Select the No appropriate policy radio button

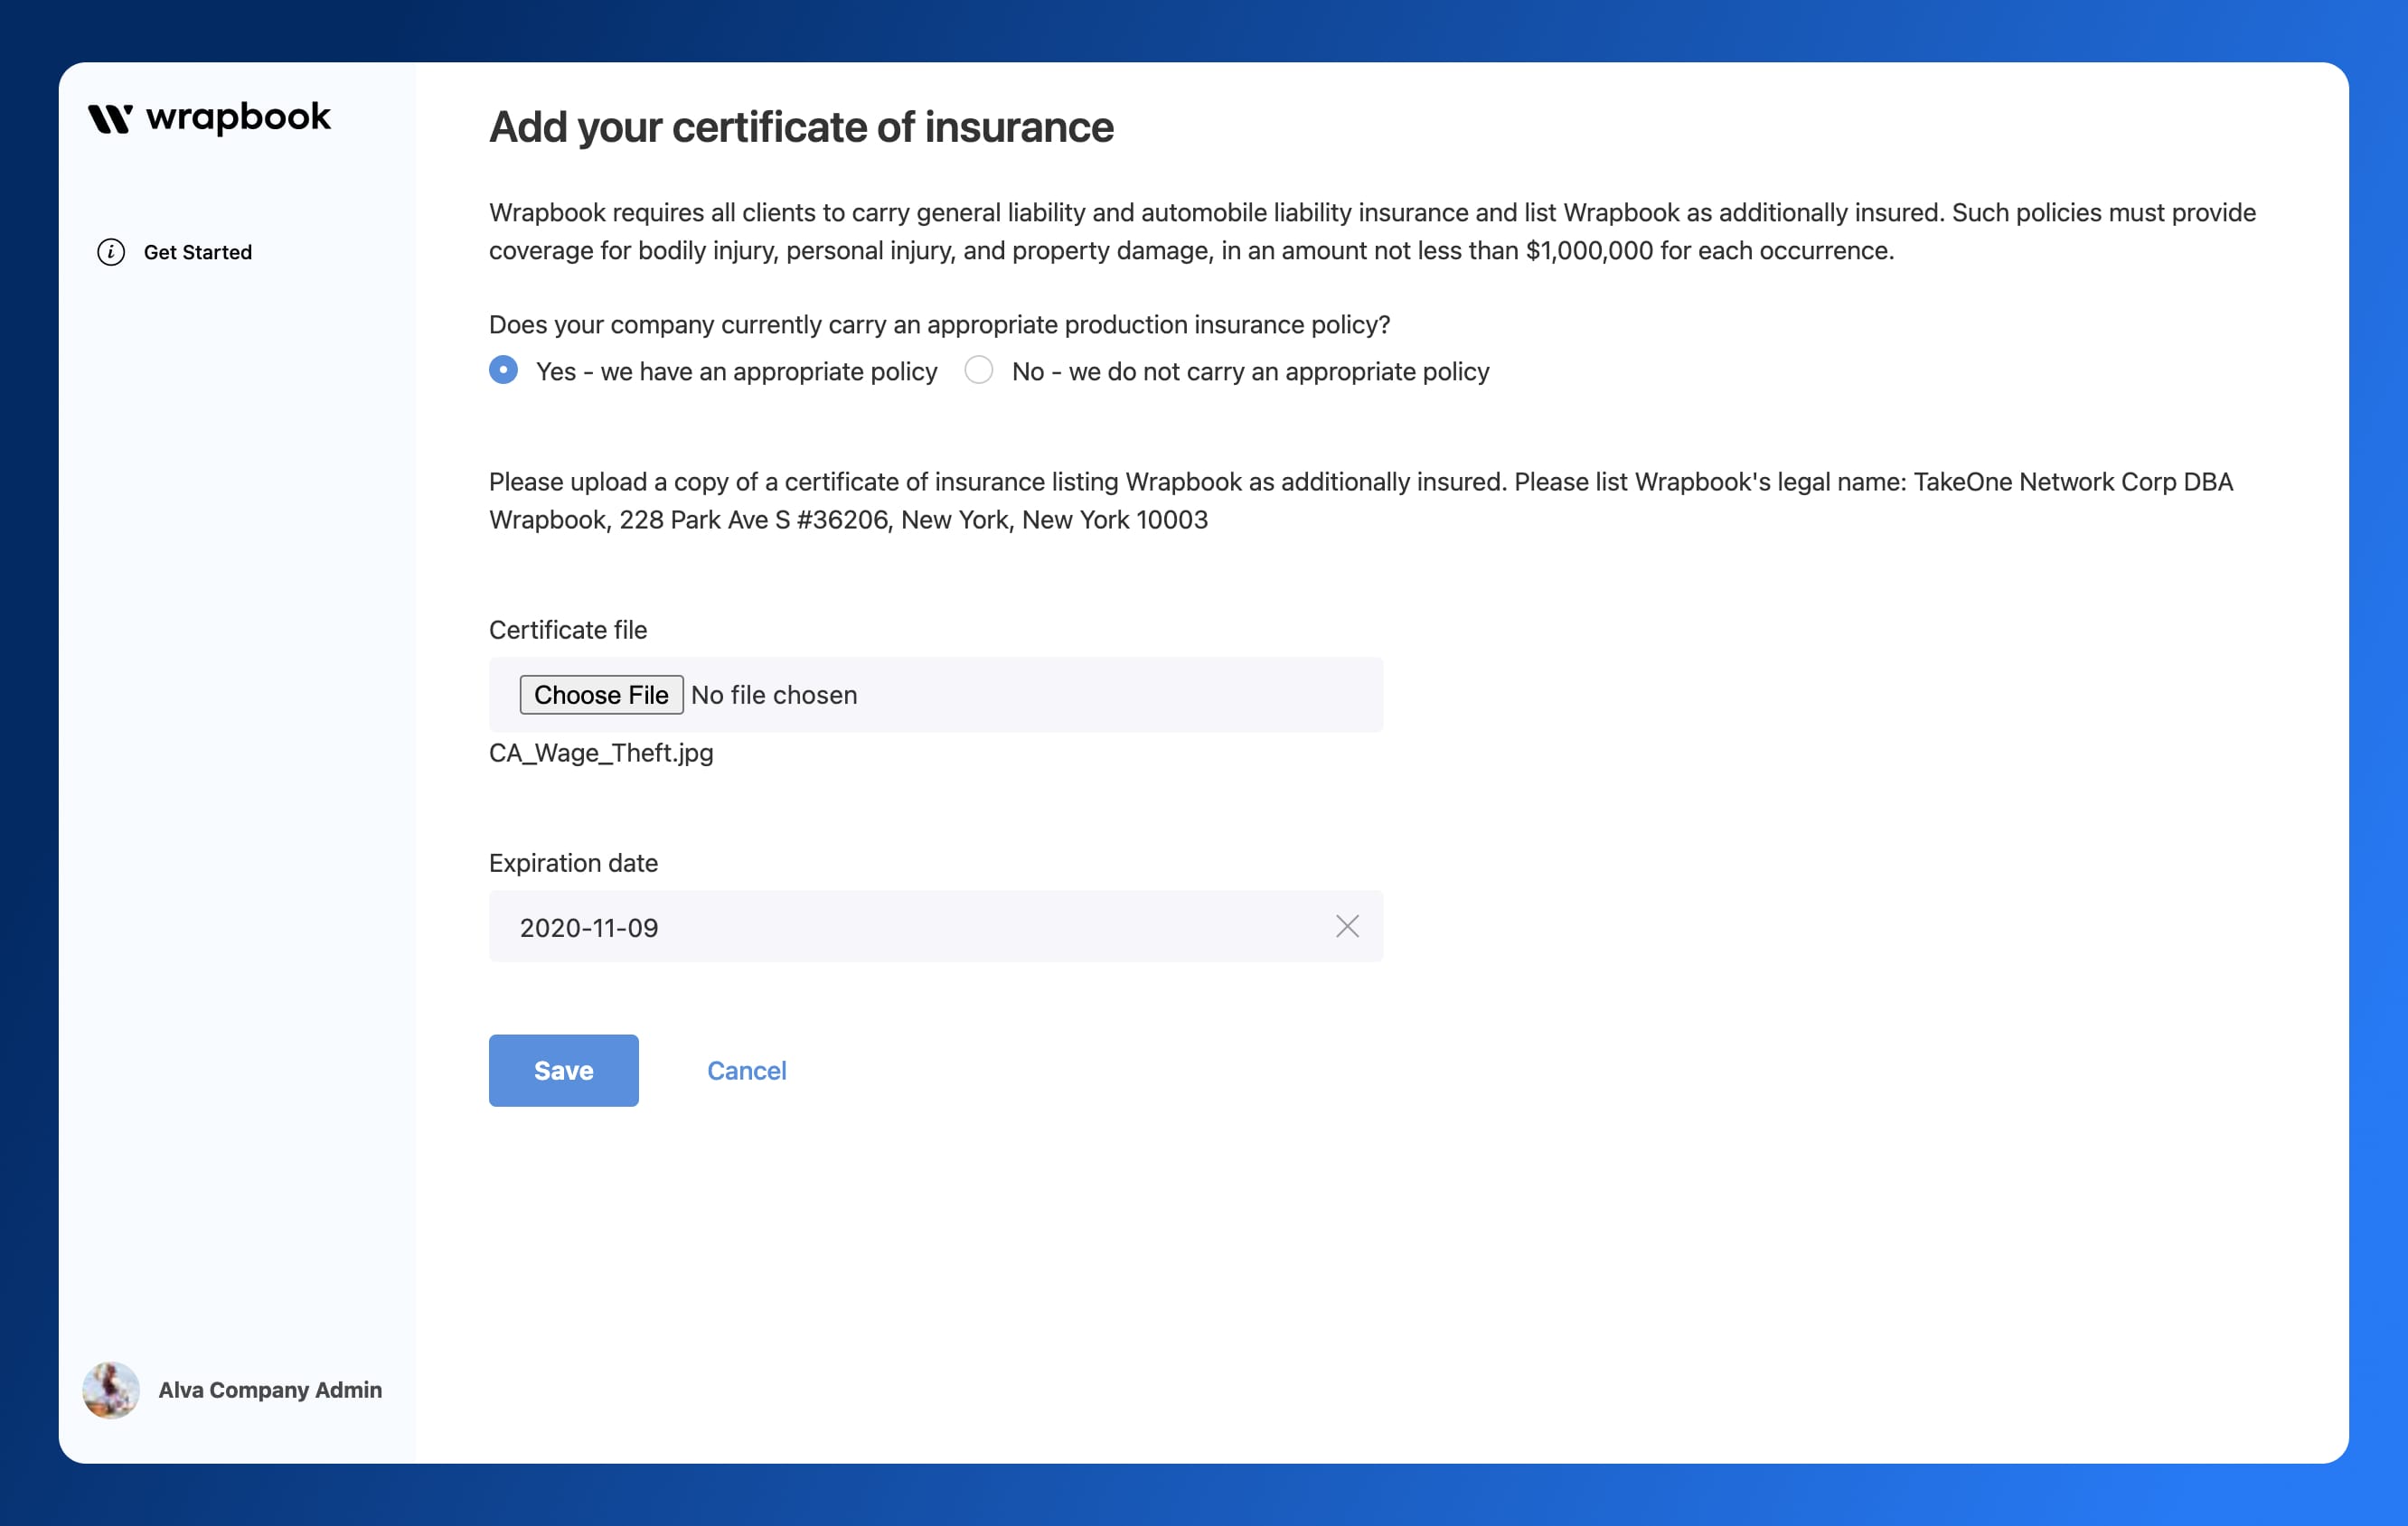(978, 370)
